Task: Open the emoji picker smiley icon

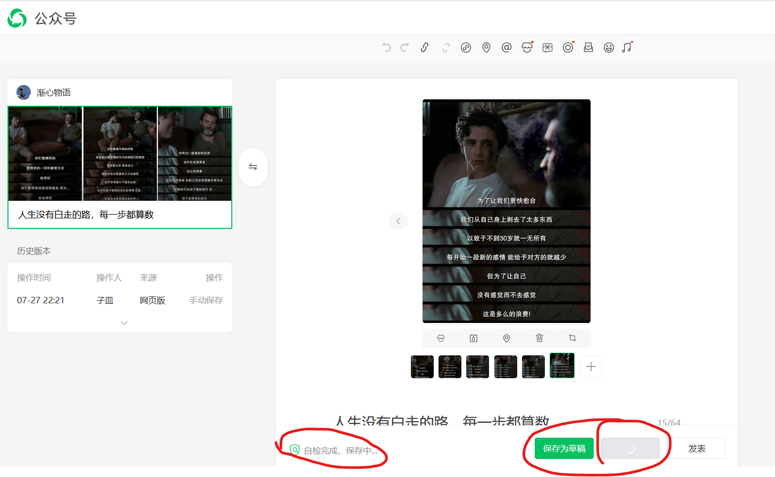Action: point(609,47)
